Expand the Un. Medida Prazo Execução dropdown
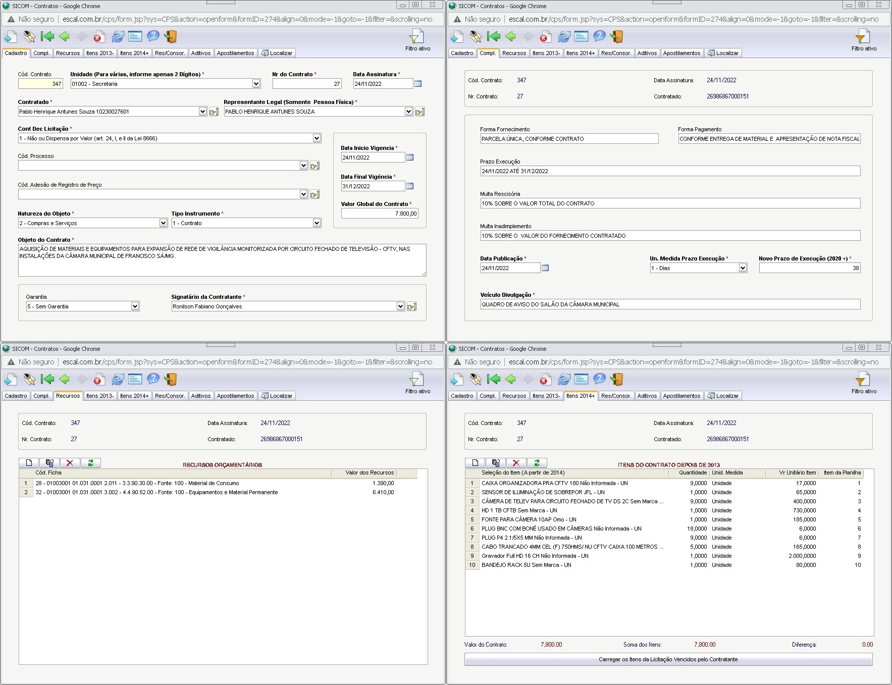This screenshot has height=685, width=892. (x=743, y=268)
